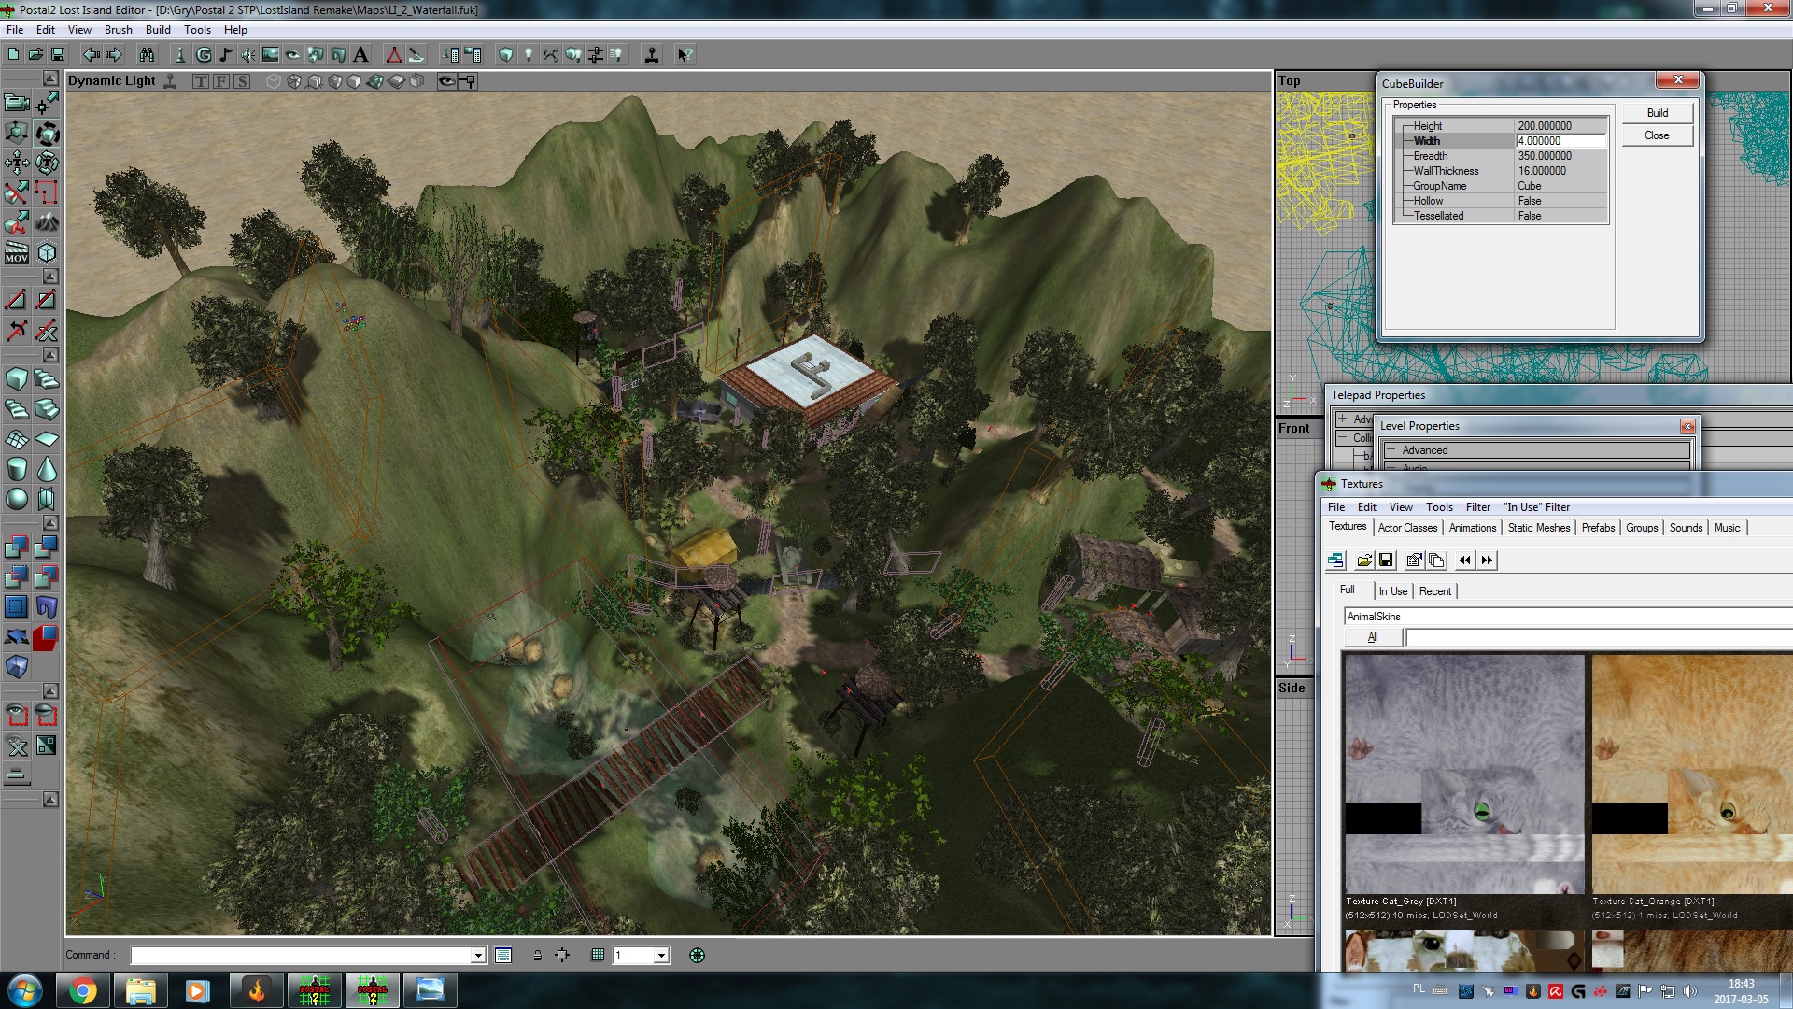Open the Animation browser A icon
The height and width of the screenshot is (1009, 1793).
pyautogui.click(x=361, y=54)
